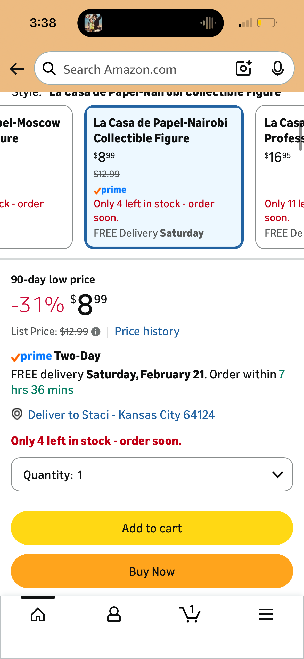Tap Add to cart button
Viewport: 304px width, 659px height.
point(152,528)
